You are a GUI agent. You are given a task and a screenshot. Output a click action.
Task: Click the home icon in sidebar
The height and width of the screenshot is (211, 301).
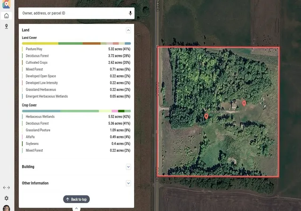7,15
